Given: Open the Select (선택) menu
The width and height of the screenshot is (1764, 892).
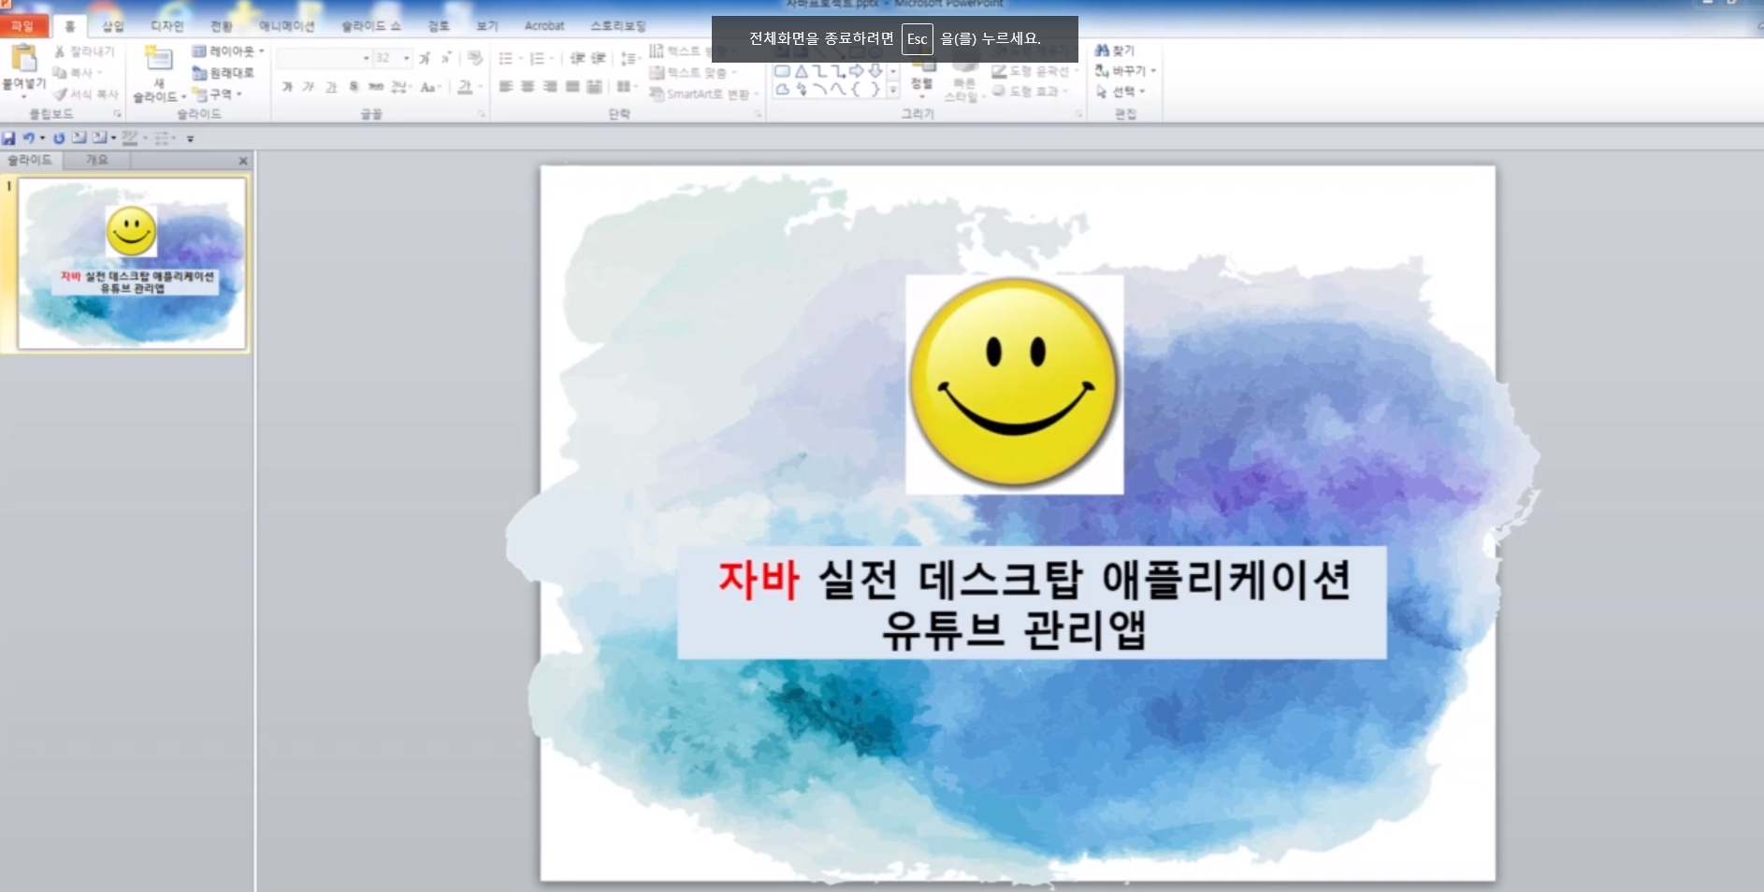Looking at the screenshot, I should (1120, 92).
